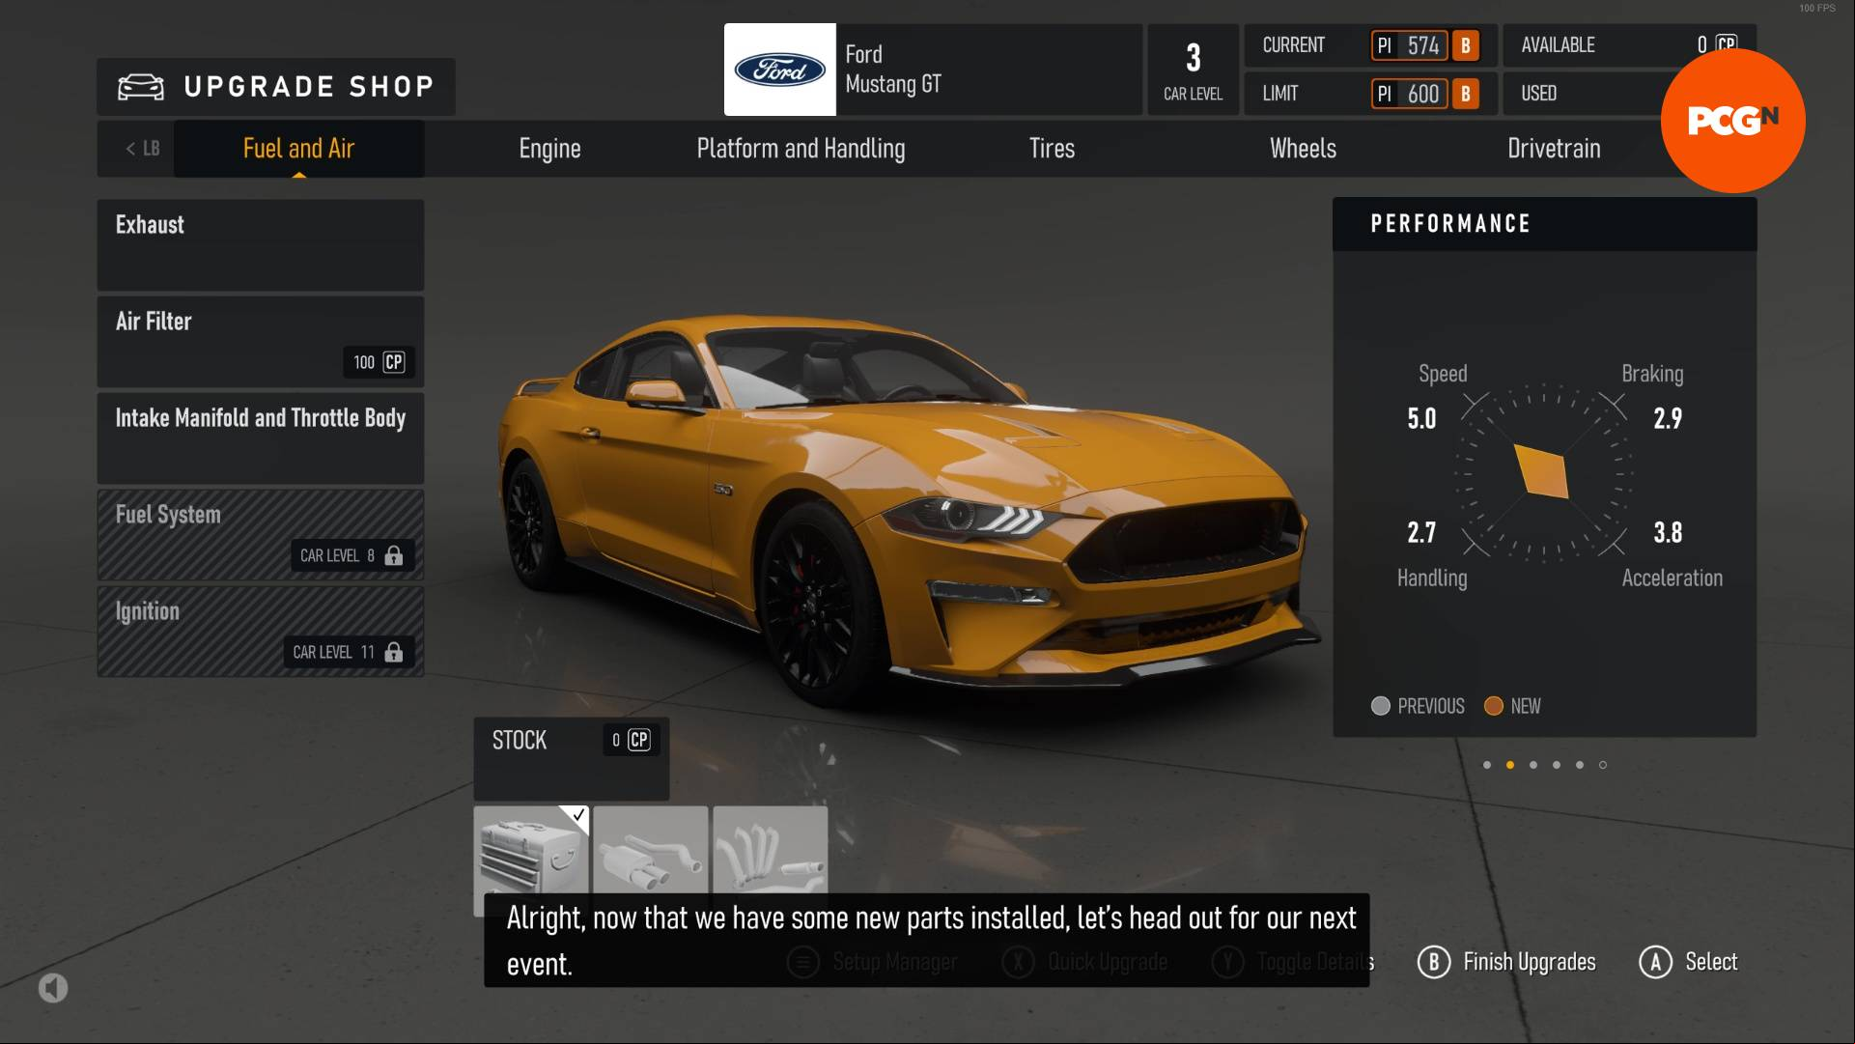
Task: Click the Handling 2.7 value
Action: point(1421,532)
